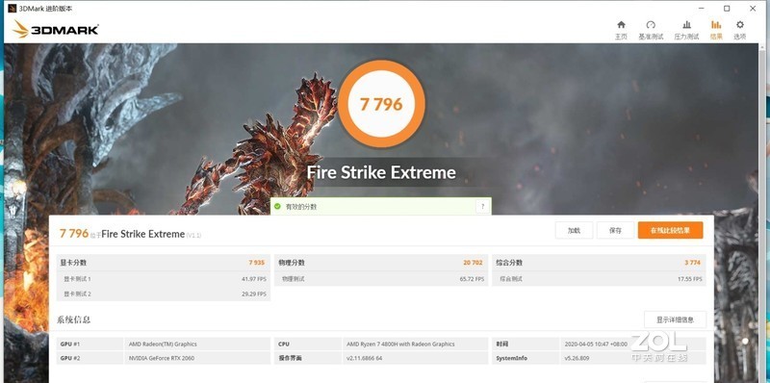Click the 29.29 FPS value

(x=254, y=294)
